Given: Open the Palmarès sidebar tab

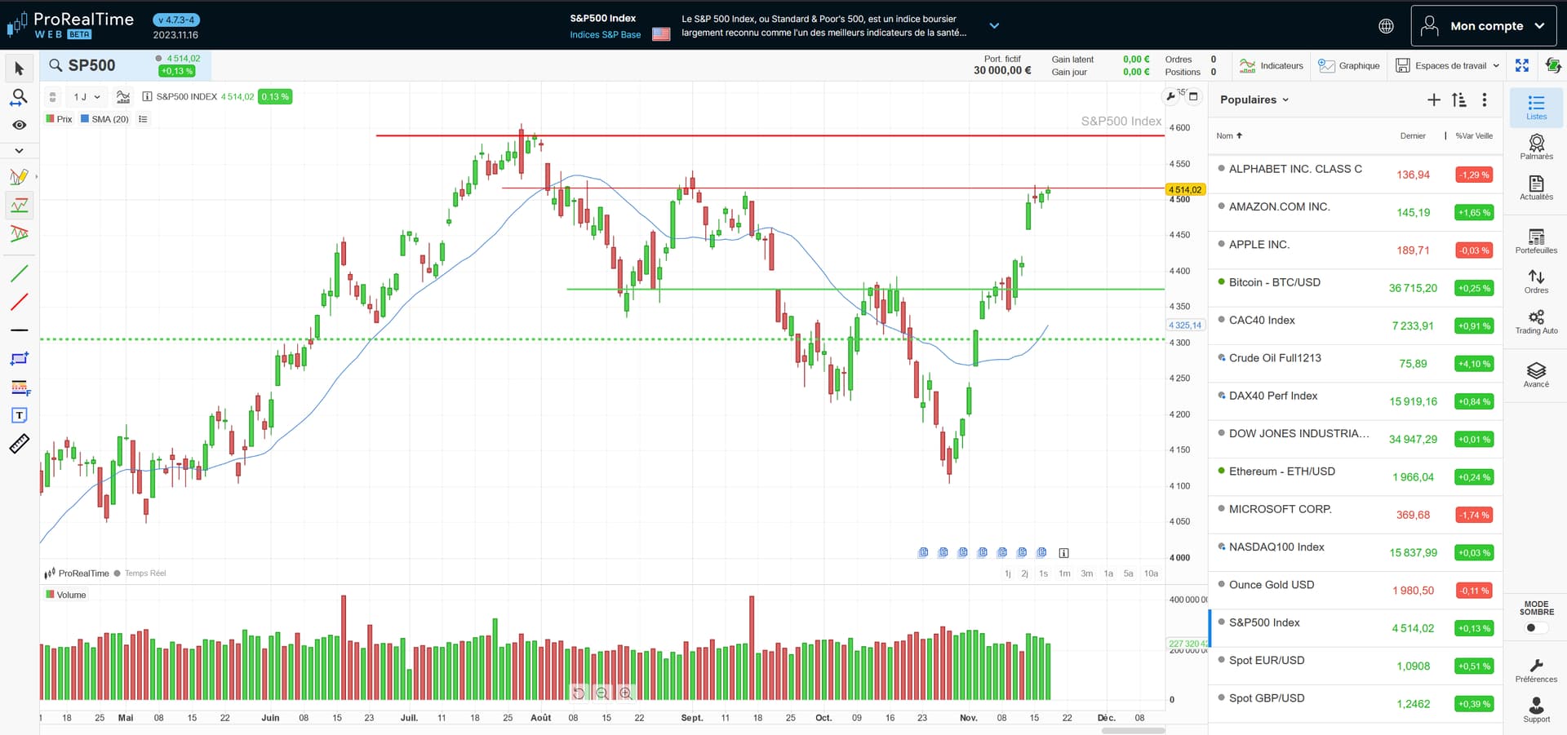Looking at the screenshot, I should [x=1536, y=147].
